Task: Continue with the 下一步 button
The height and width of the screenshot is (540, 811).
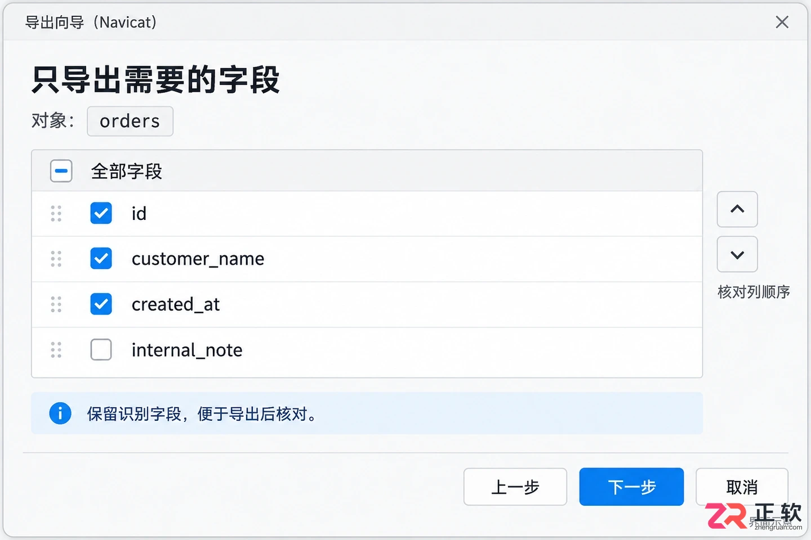Action: point(631,487)
